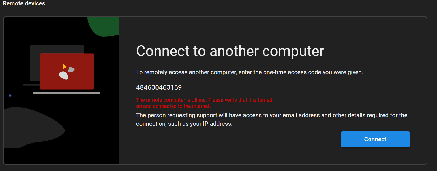Screen dimensions: 437x171
Task: Click the small blue dot in illustration
Action: coord(10,95)
